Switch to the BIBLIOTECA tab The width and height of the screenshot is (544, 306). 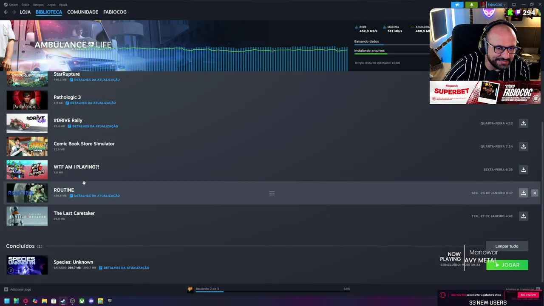pos(49,12)
